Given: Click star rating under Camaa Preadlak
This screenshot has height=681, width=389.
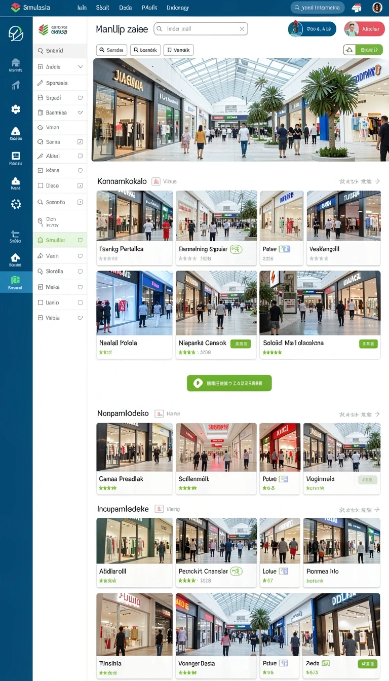Looking at the screenshot, I should pos(108,488).
